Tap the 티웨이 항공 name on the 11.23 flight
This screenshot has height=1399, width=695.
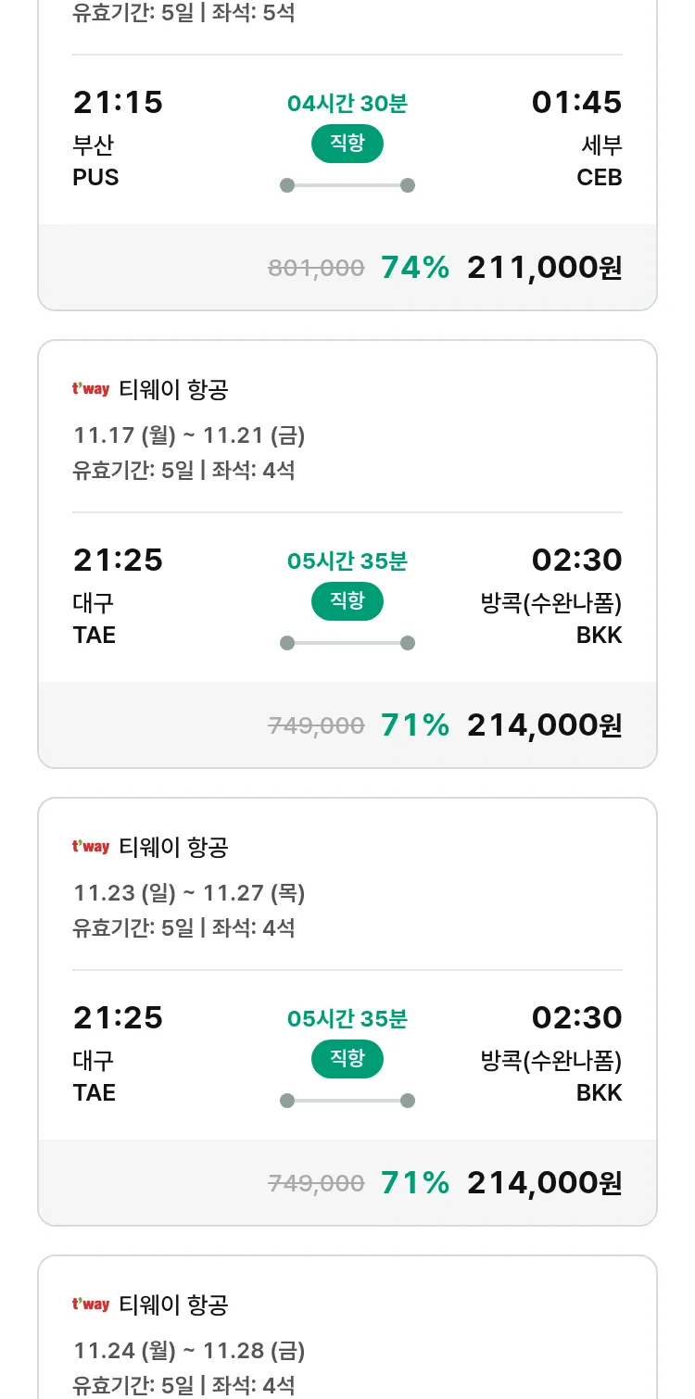173,847
